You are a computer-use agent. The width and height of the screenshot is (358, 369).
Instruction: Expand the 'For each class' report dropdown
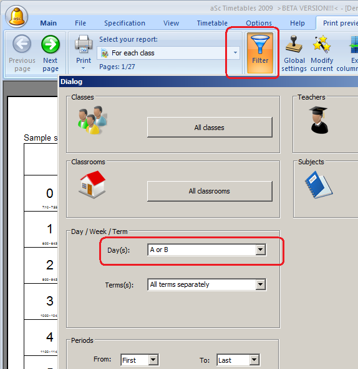tap(235, 53)
